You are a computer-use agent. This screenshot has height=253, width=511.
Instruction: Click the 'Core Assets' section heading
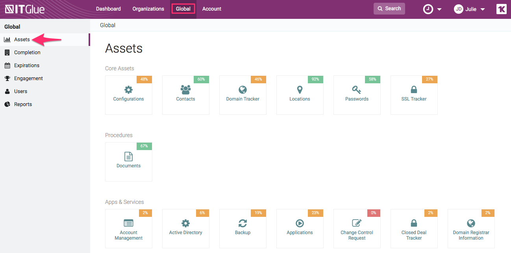pos(120,68)
